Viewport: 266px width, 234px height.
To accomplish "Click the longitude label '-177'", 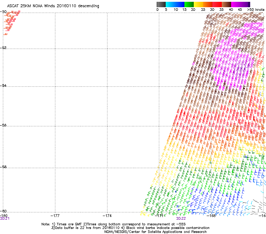I will (x=55, y=216).
